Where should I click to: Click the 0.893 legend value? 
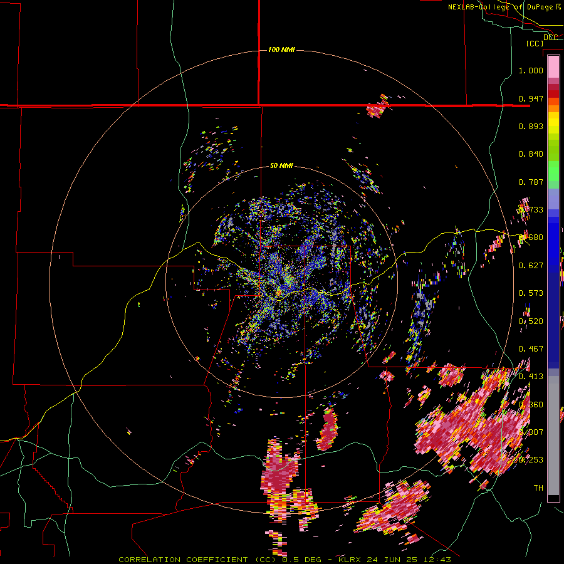pyautogui.click(x=531, y=126)
